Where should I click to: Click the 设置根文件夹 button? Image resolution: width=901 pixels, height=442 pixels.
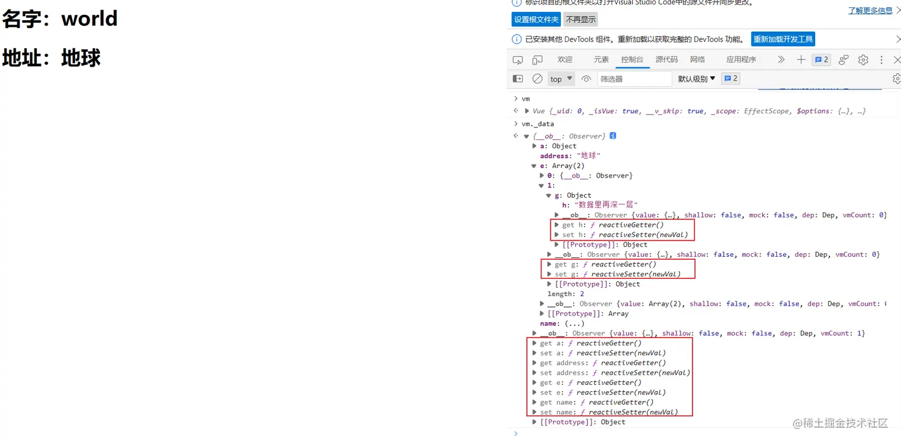(x=536, y=20)
